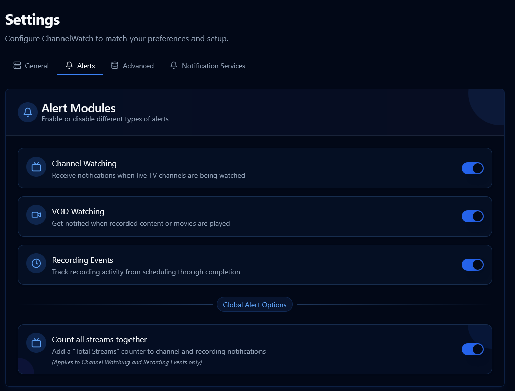The width and height of the screenshot is (515, 391).
Task: Turn off the VOD Watching toggle
Action: point(472,216)
